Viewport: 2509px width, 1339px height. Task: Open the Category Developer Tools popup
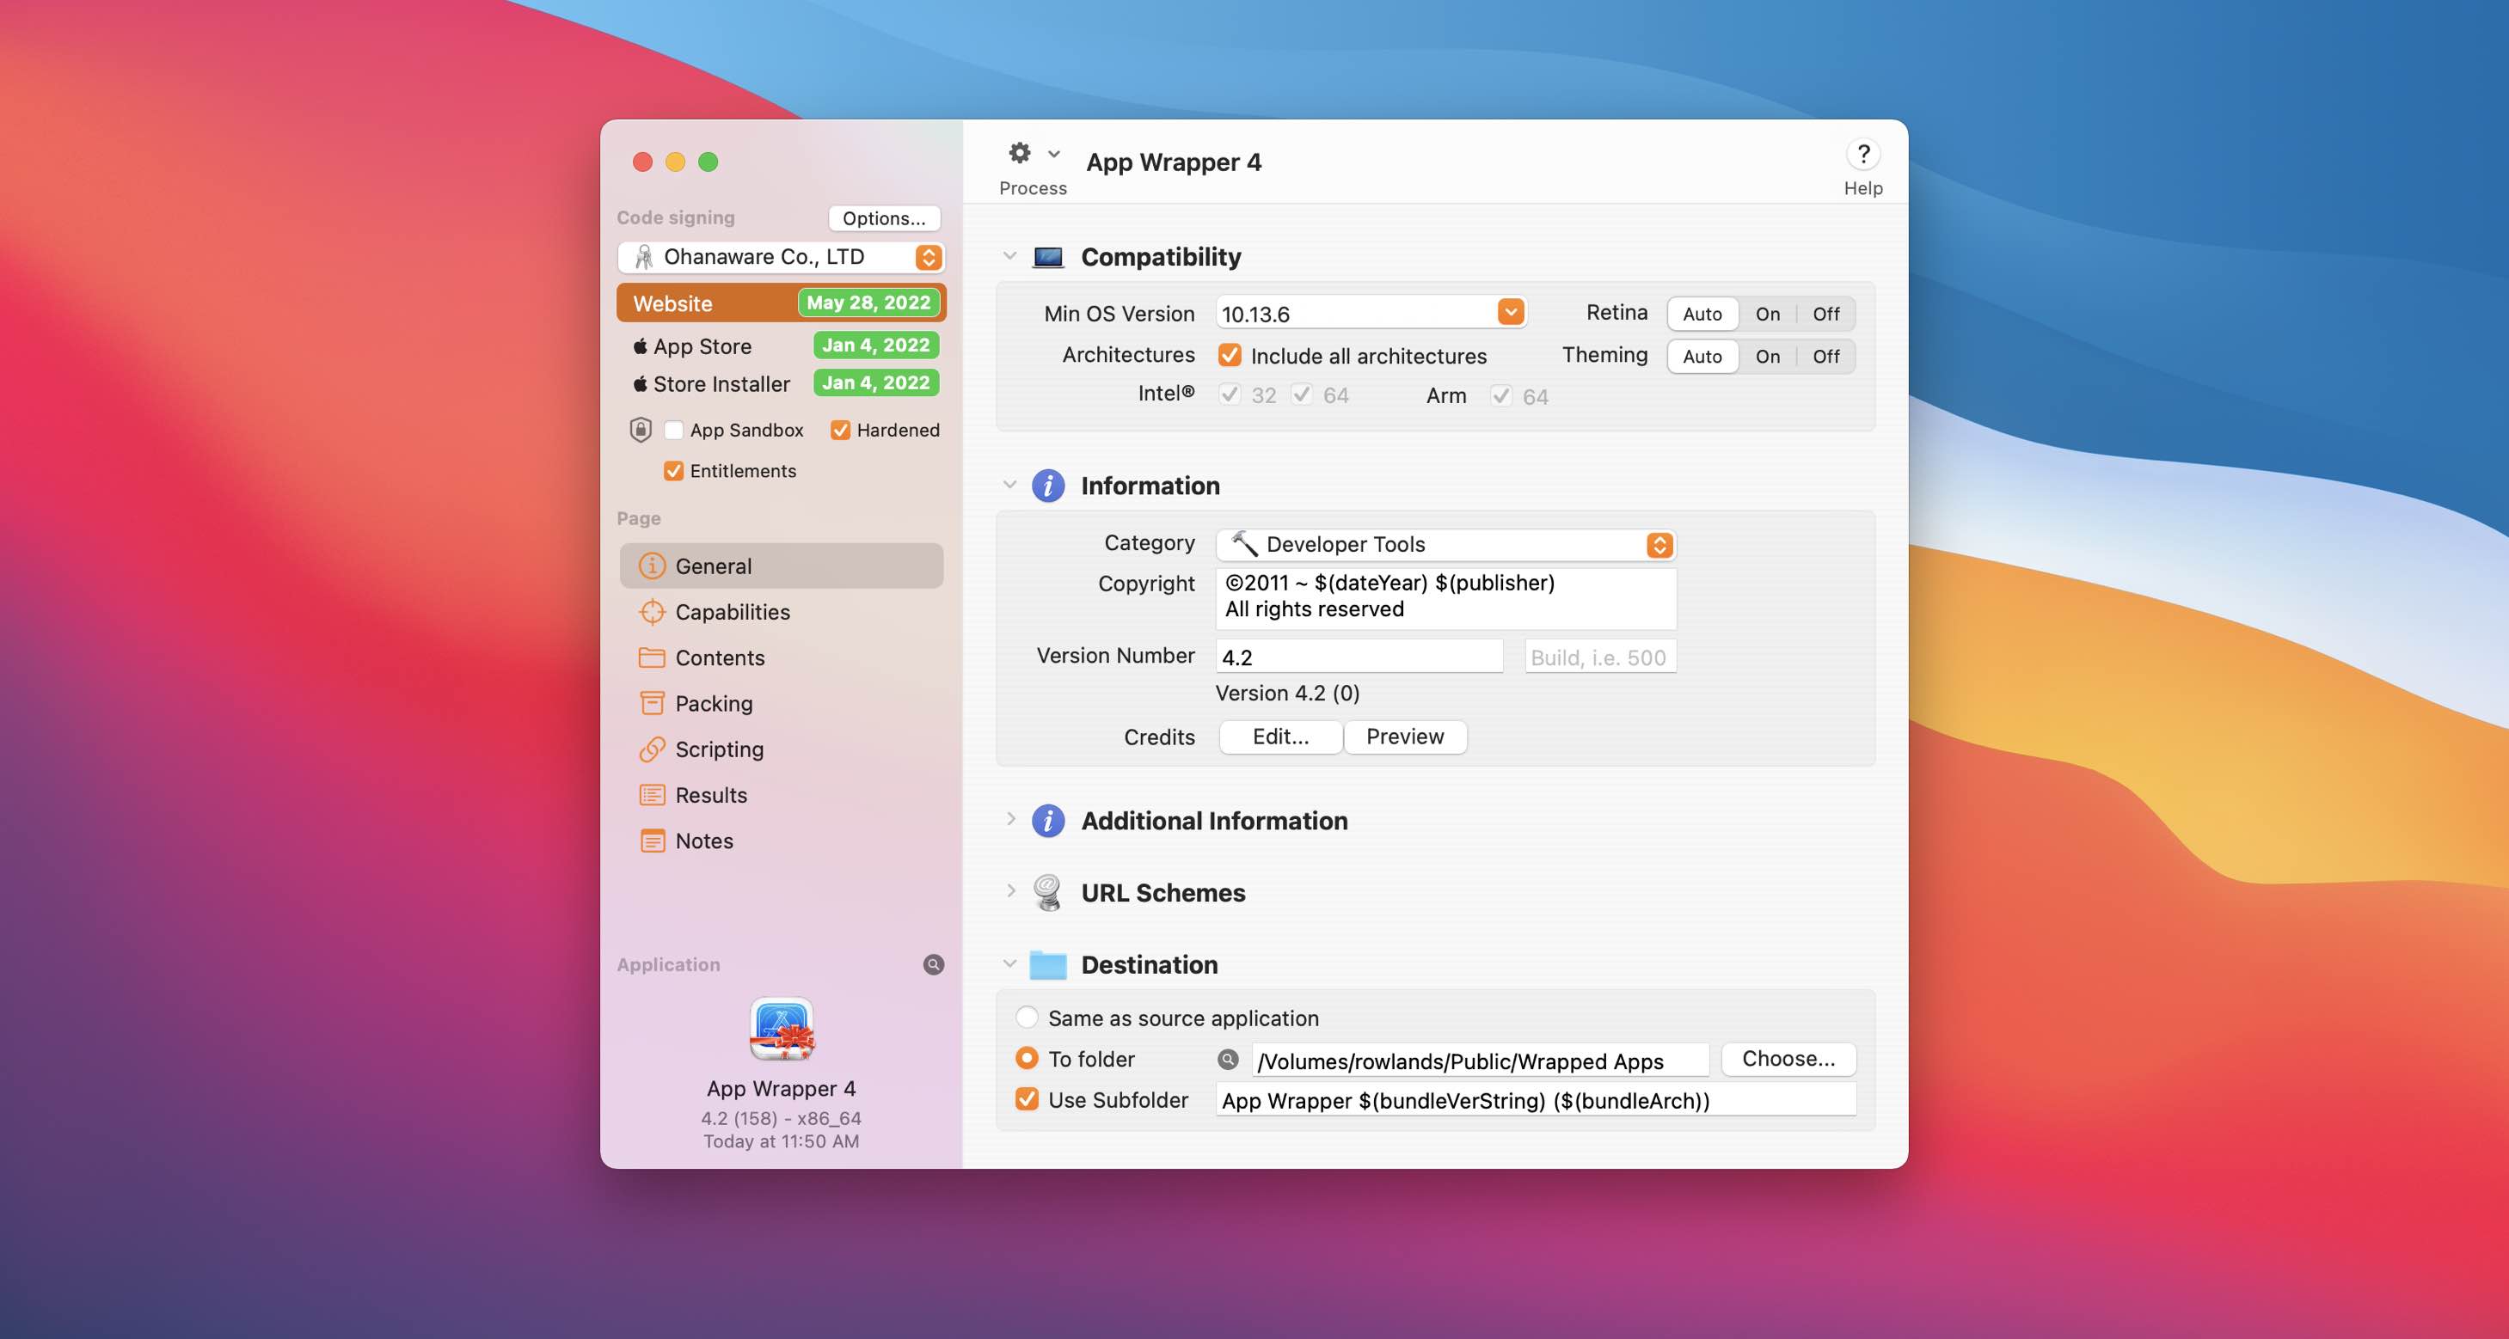pyautogui.click(x=1445, y=544)
